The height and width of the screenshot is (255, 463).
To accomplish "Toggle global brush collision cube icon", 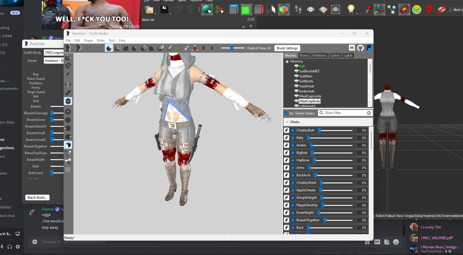I will pyautogui.click(x=68, y=145).
